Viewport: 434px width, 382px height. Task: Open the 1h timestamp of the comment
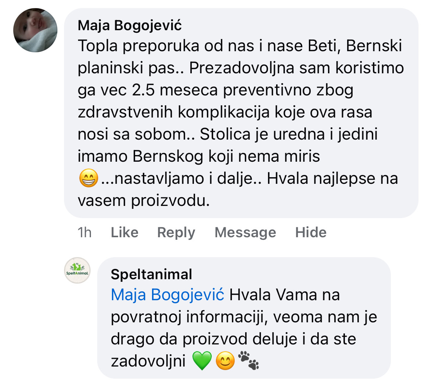coord(84,232)
